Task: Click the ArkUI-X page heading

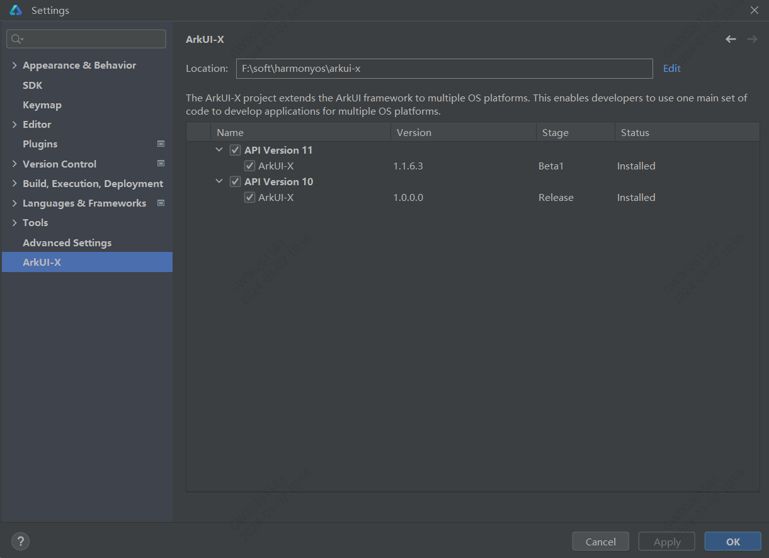Action: coord(205,39)
